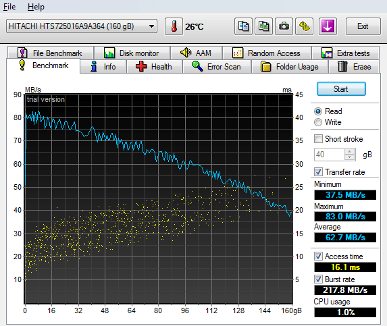387x326 pixels.
Task: Click the copy text to clipboard icon
Action: (243, 26)
